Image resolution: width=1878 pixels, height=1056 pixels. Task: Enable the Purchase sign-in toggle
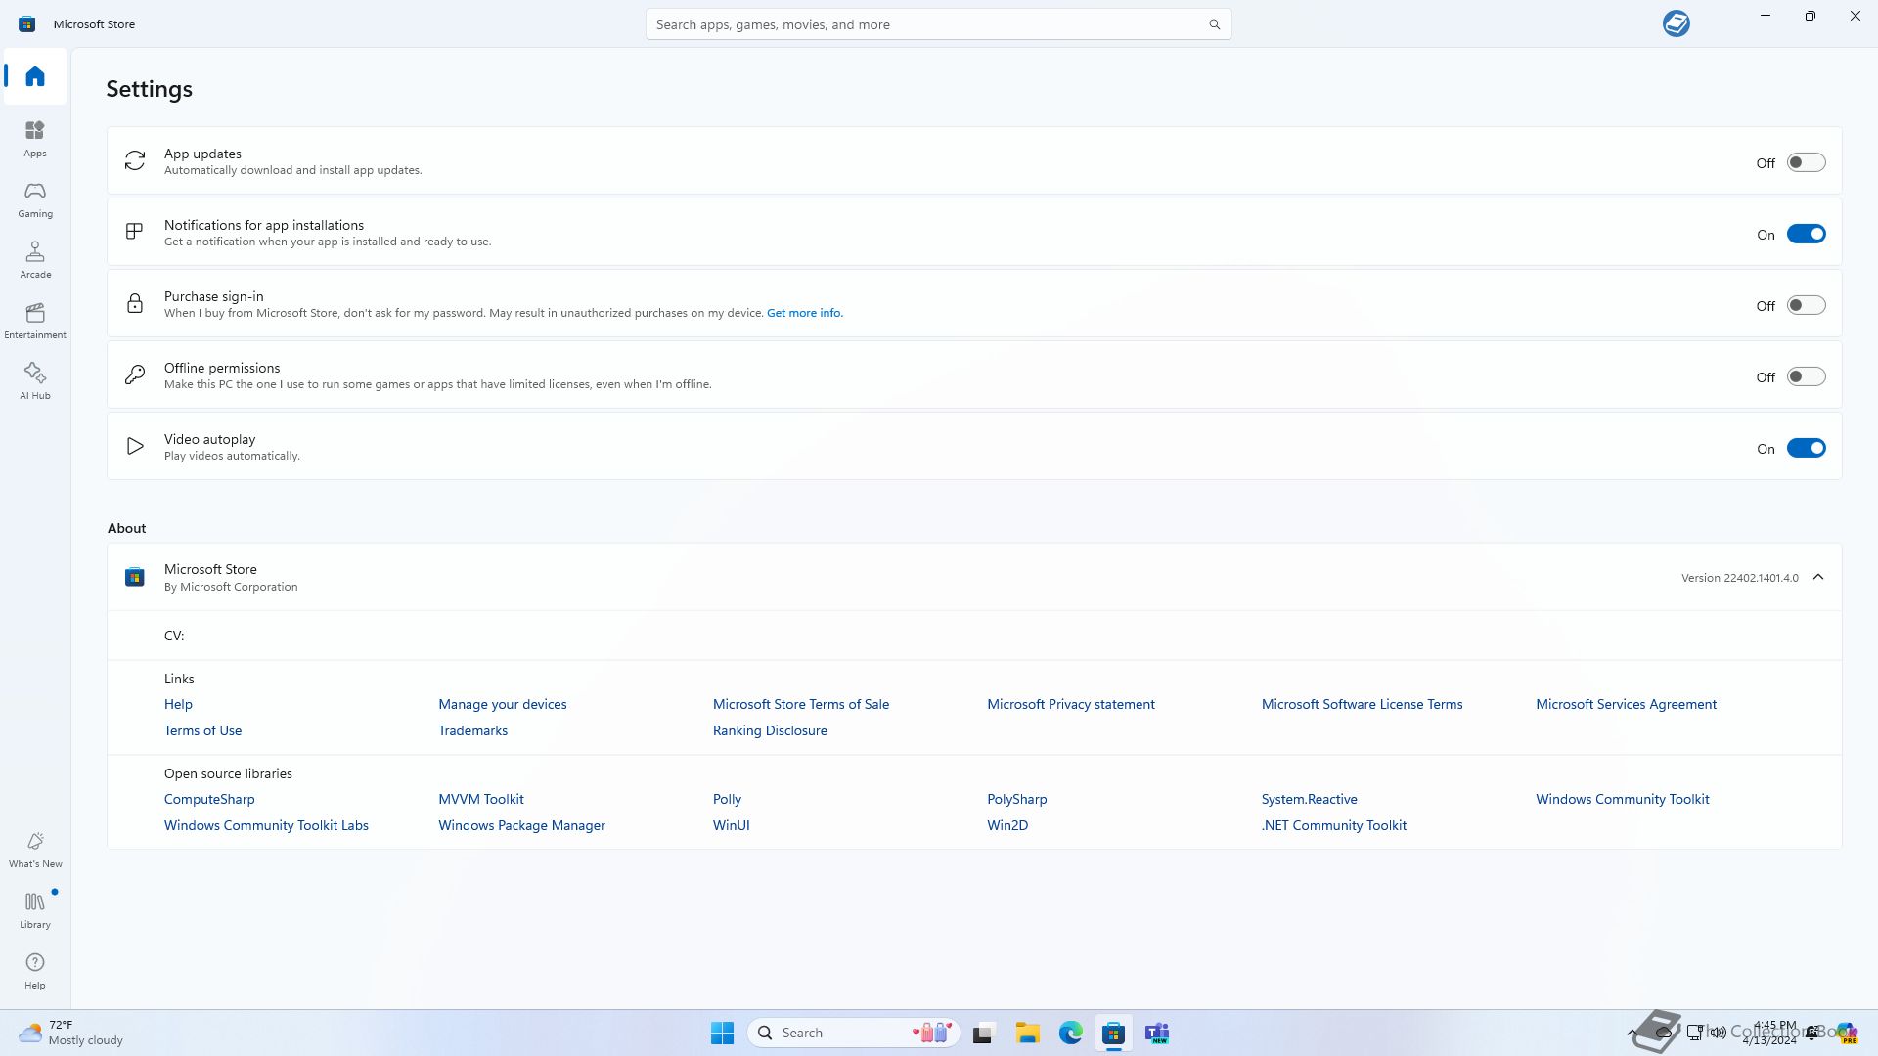[1807, 305]
